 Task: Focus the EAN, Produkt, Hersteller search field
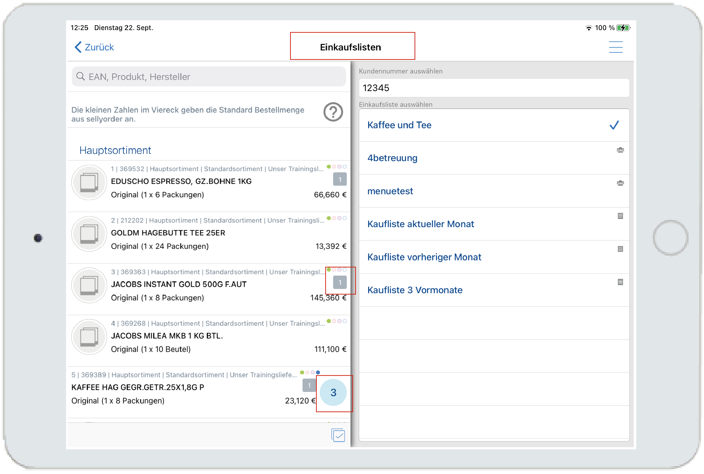[x=209, y=77]
